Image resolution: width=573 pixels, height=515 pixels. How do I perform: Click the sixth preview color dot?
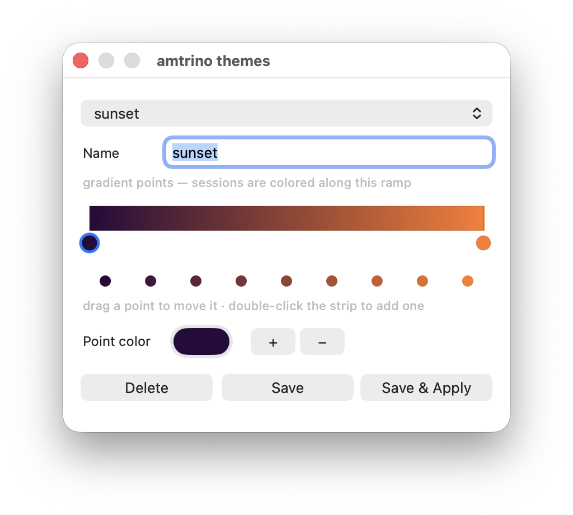332,281
